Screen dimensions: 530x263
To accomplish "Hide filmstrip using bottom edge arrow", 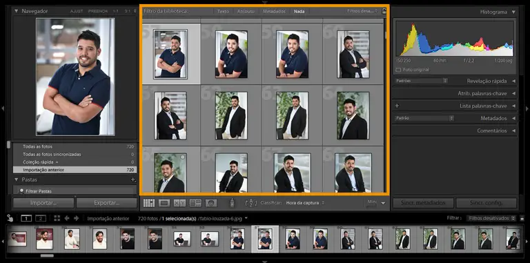I will tap(265, 262).
